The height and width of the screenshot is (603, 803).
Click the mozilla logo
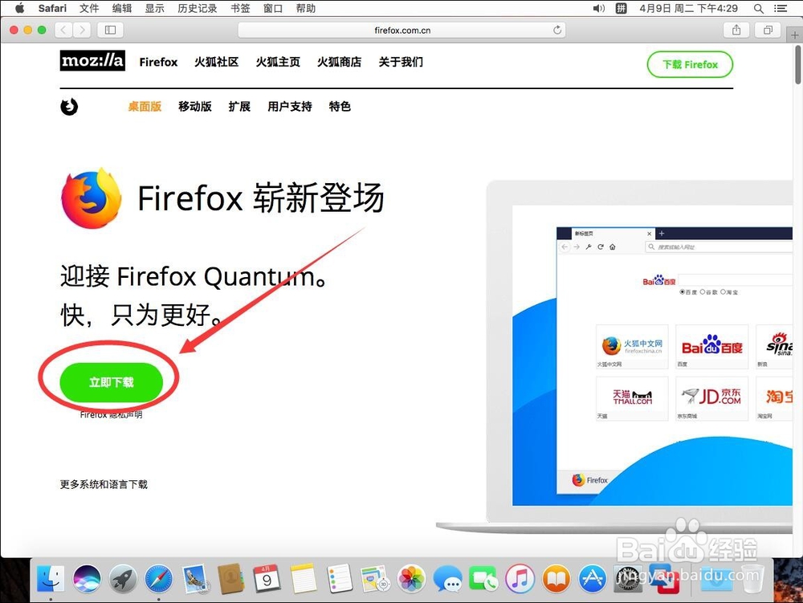tap(92, 60)
